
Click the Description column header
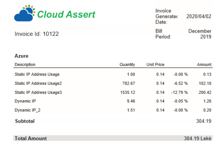click(x=25, y=64)
